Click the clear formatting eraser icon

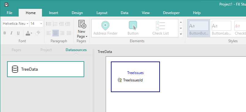pyautogui.click(x=38, y=33)
